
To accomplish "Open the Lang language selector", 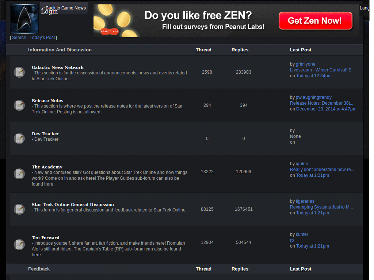I will 365,8.
